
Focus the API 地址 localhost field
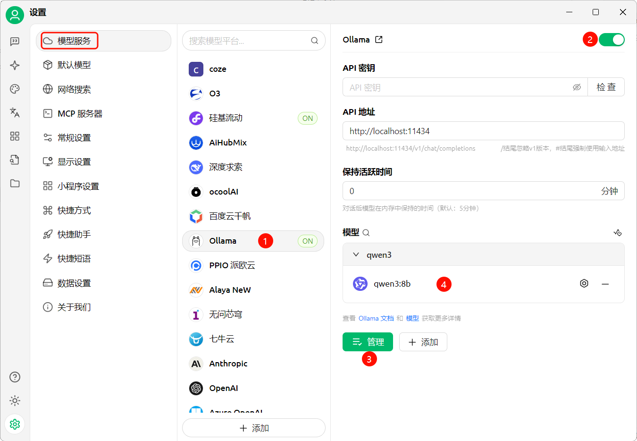(x=484, y=131)
